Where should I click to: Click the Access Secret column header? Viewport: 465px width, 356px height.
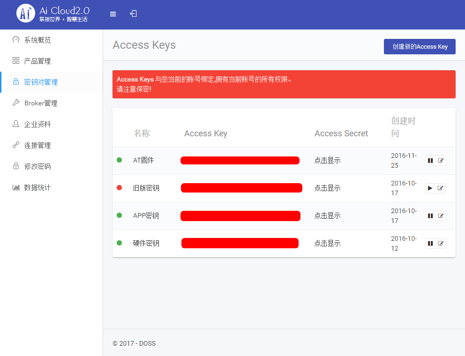[x=341, y=133]
